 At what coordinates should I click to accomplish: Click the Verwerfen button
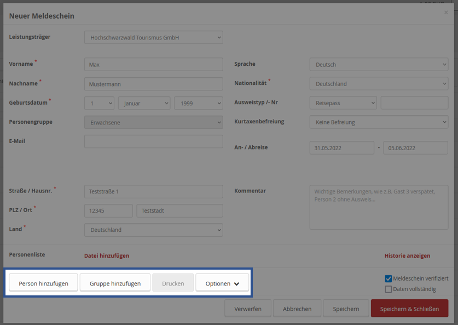[x=248, y=309]
